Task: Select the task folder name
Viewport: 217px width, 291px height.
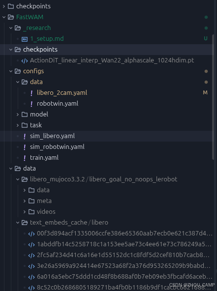Action: 36,125
